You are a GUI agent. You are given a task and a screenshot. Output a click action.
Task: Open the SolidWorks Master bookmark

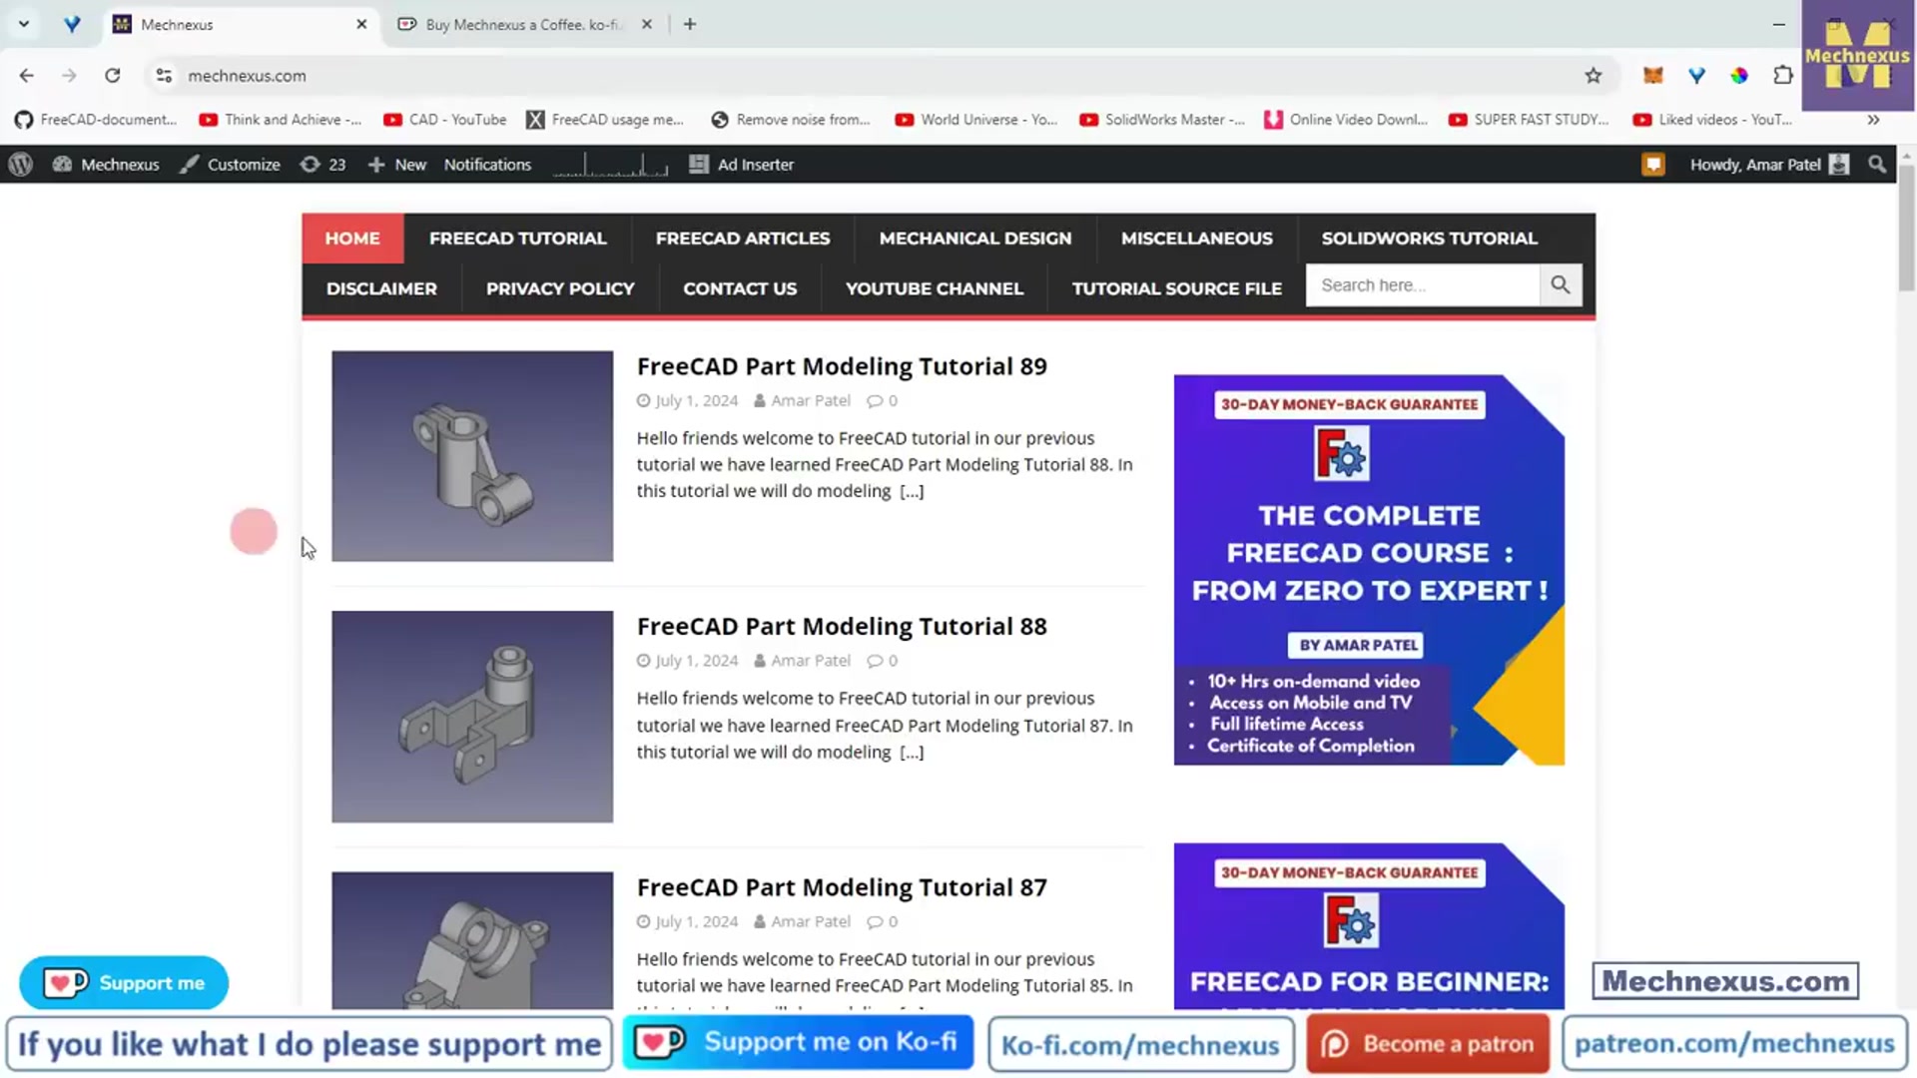(1162, 120)
